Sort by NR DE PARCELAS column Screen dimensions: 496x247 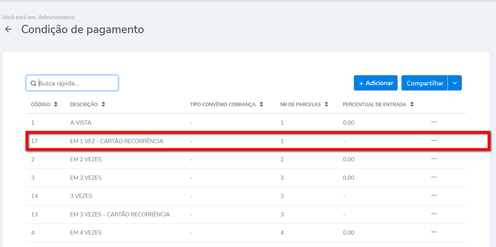(x=326, y=105)
